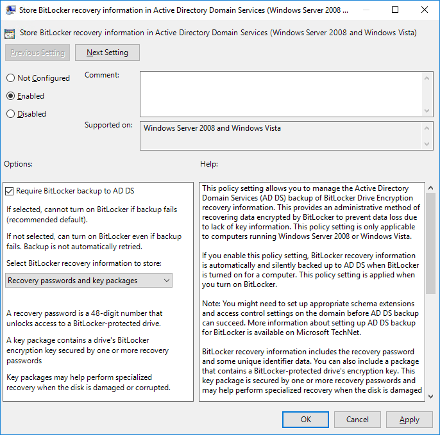The width and height of the screenshot is (440, 435).
Task: Click the policy setting icon beside the heading
Action: [x=10, y=34]
